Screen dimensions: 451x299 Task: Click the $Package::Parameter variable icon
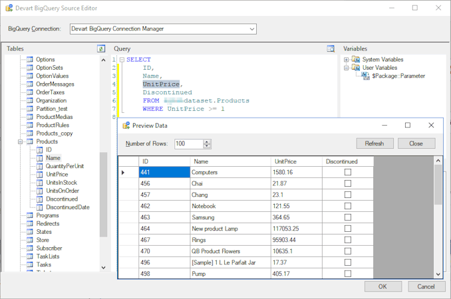click(x=365, y=76)
